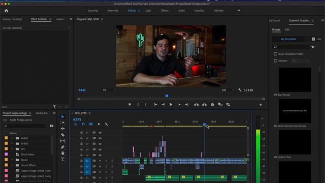Open Essential Graphics panel menu

[313, 20]
